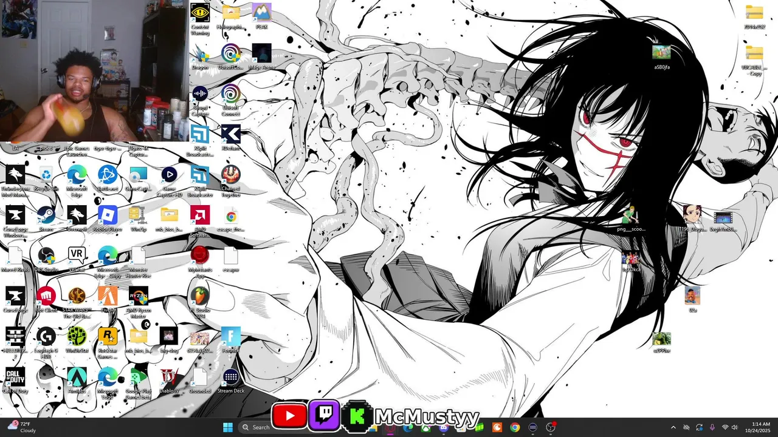Open the png__scoo image file
778x437 pixels.
pos(630,219)
